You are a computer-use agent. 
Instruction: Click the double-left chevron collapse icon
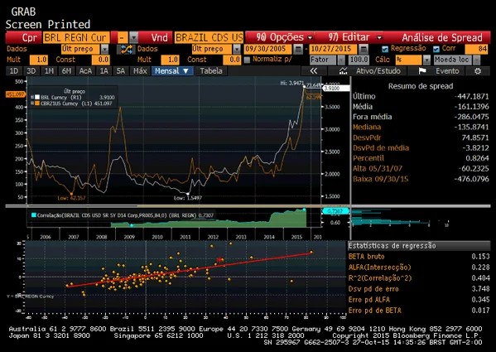pyautogui.click(x=314, y=71)
